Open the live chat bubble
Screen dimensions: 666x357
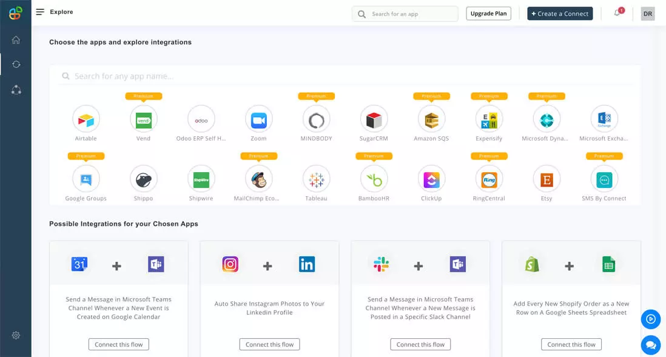(x=650, y=345)
